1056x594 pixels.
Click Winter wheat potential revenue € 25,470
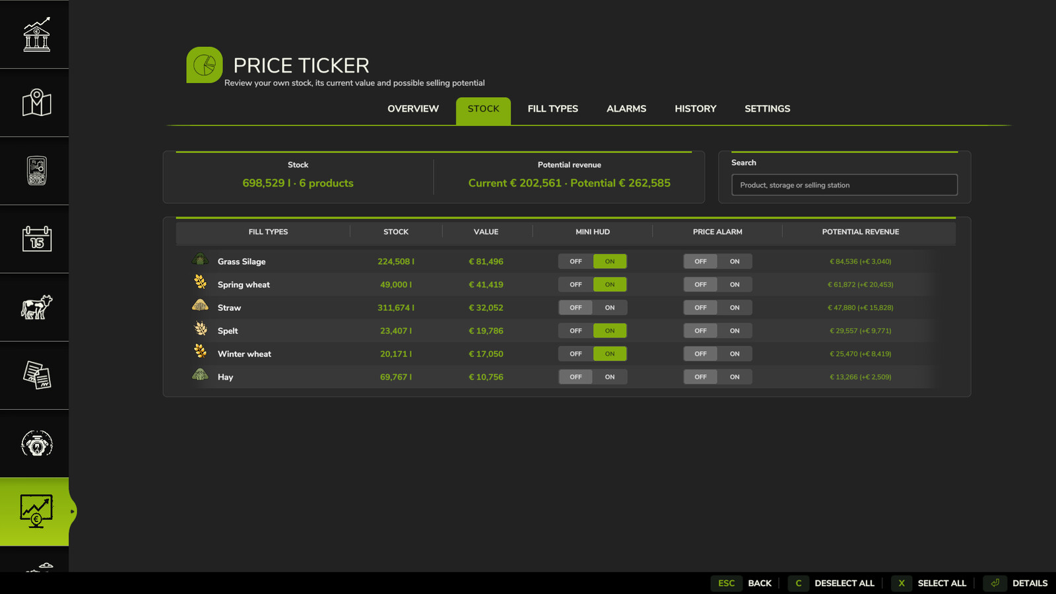tap(861, 354)
